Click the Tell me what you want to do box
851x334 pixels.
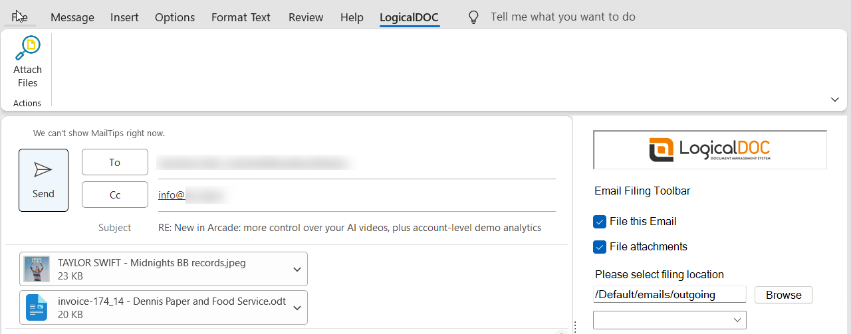click(562, 17)
